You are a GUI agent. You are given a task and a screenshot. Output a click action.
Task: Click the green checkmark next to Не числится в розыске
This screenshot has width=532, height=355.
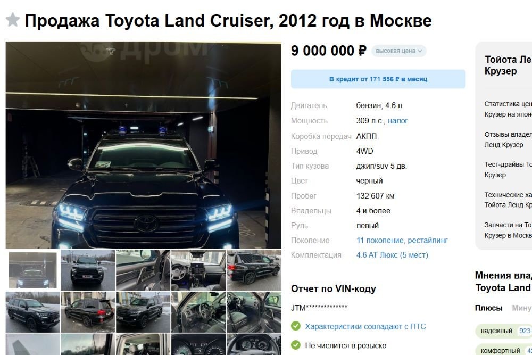click(295, 345)
